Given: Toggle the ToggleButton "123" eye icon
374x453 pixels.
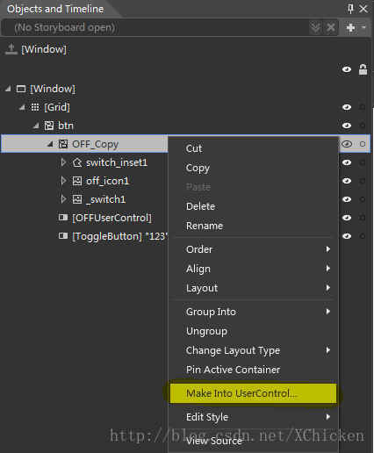Looking at the screenshot, I should point(347,236).
